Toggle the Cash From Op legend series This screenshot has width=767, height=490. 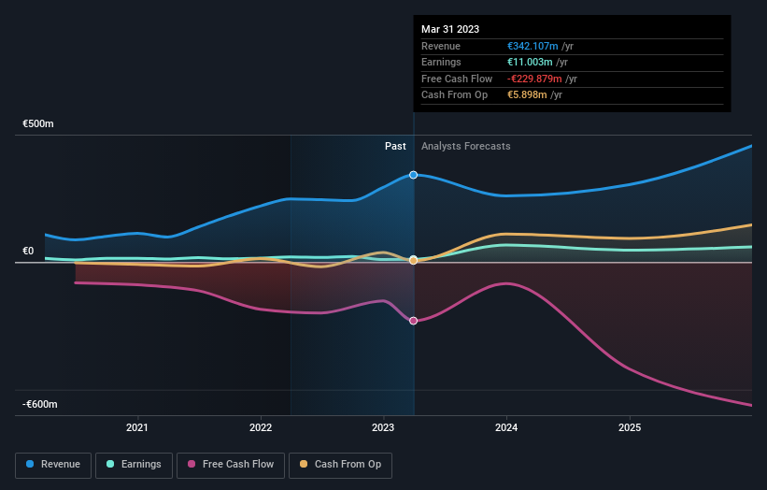click(x=340, y=465)
